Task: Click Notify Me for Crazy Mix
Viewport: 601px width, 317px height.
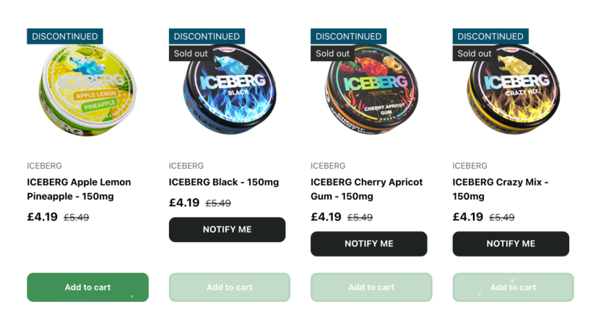Action: pyautogui.click(x=511, y=244)
